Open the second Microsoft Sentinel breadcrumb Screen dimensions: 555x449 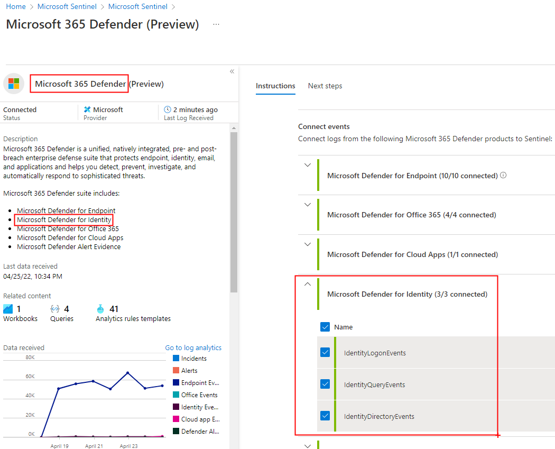pyautogui.click(x=137, y=6)
